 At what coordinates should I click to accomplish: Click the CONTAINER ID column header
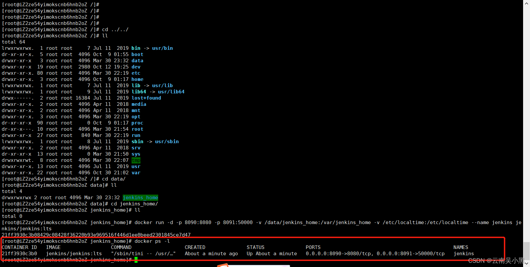[19, 247]
